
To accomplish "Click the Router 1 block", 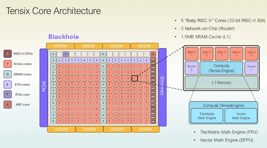I will 251,68.
